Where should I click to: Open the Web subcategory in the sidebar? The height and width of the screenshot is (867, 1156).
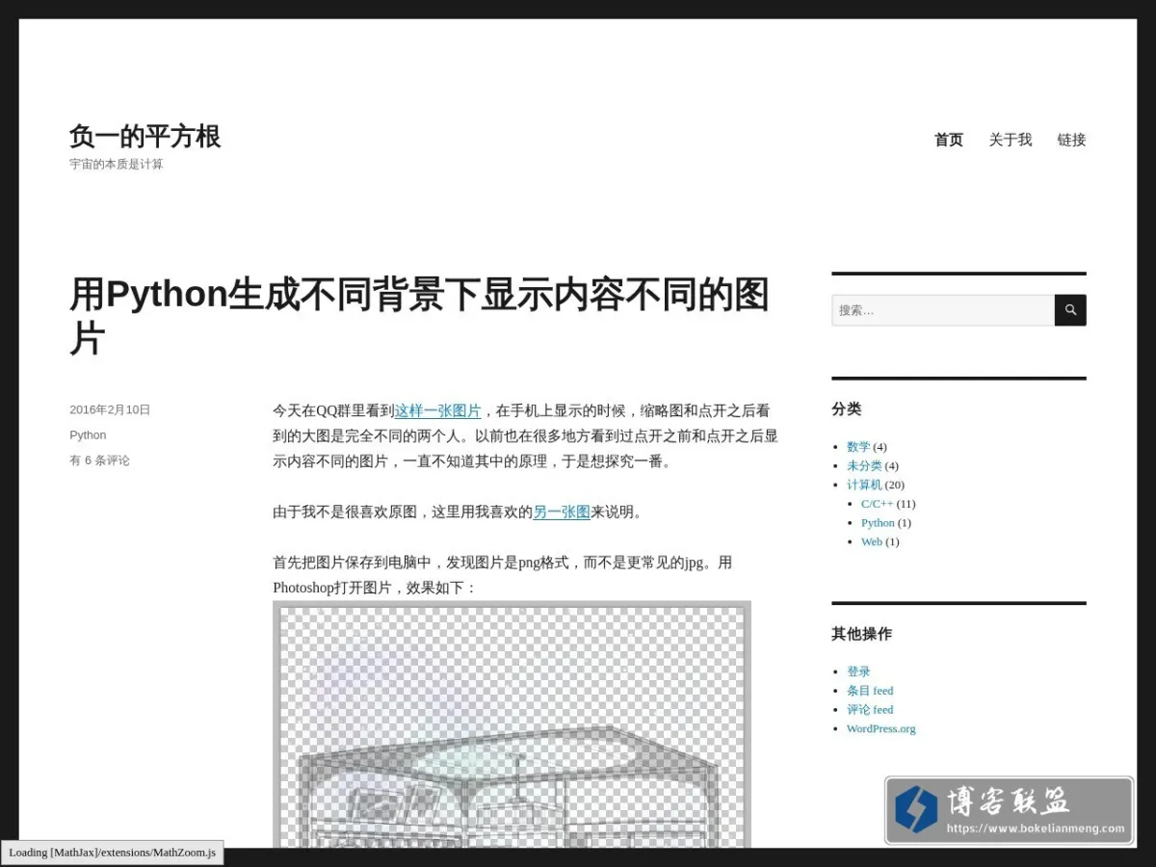point(872,541)
